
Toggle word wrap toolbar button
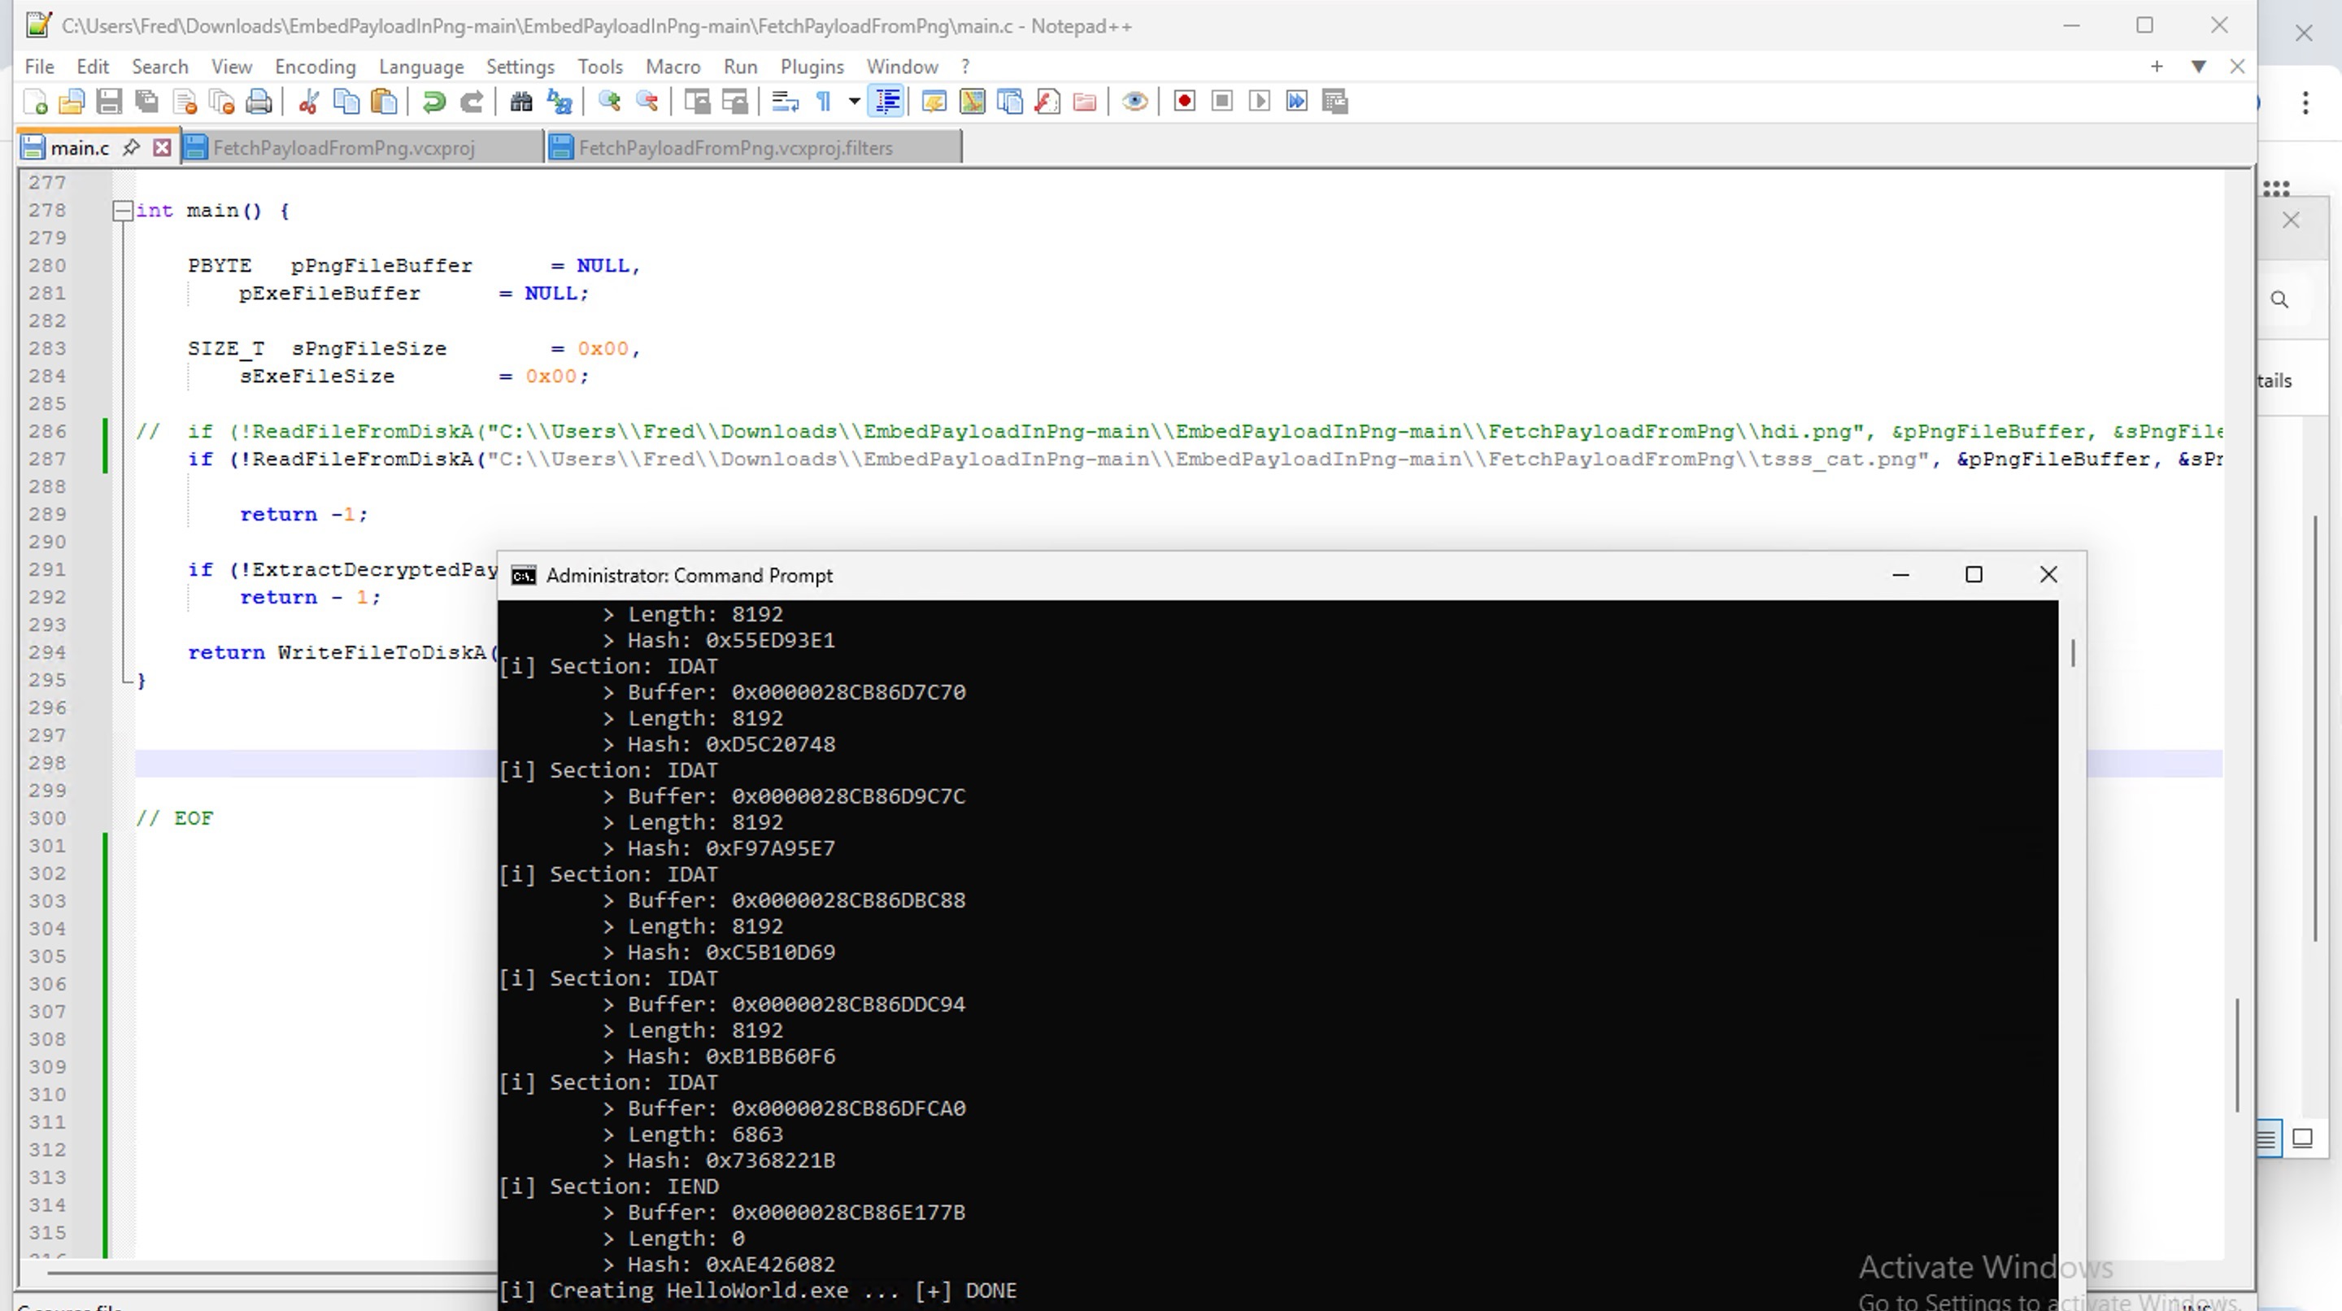click(785, 101)
